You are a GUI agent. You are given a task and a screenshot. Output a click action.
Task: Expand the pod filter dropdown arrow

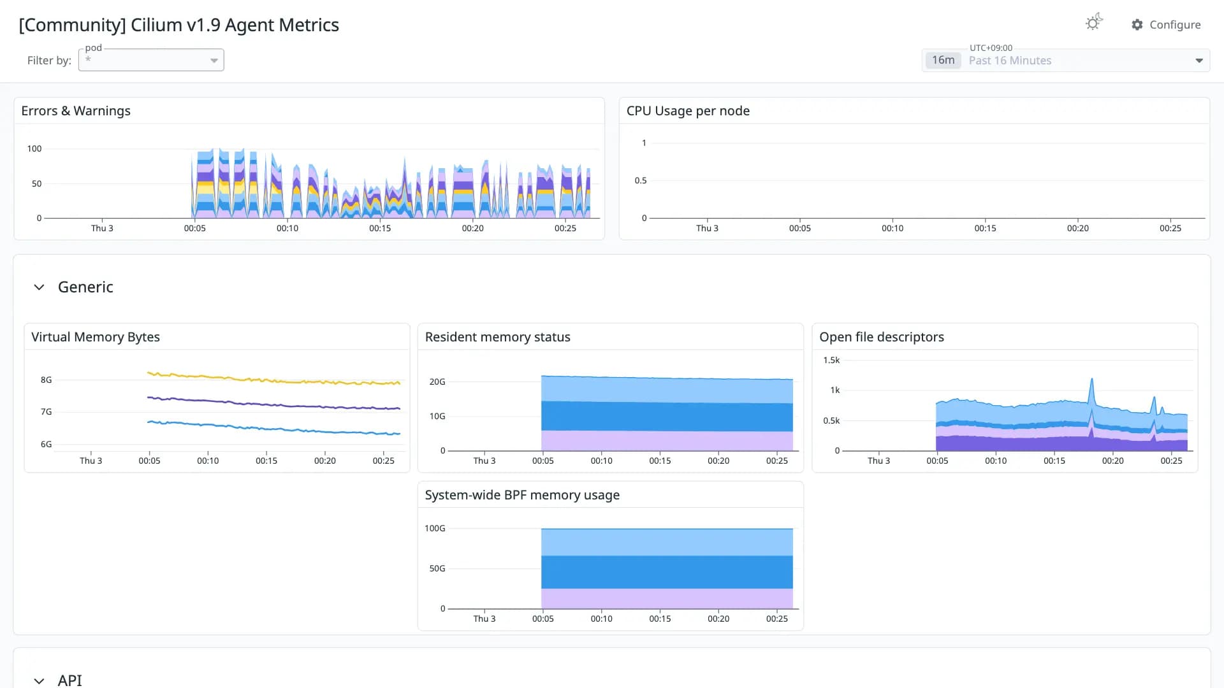(214, 61)
